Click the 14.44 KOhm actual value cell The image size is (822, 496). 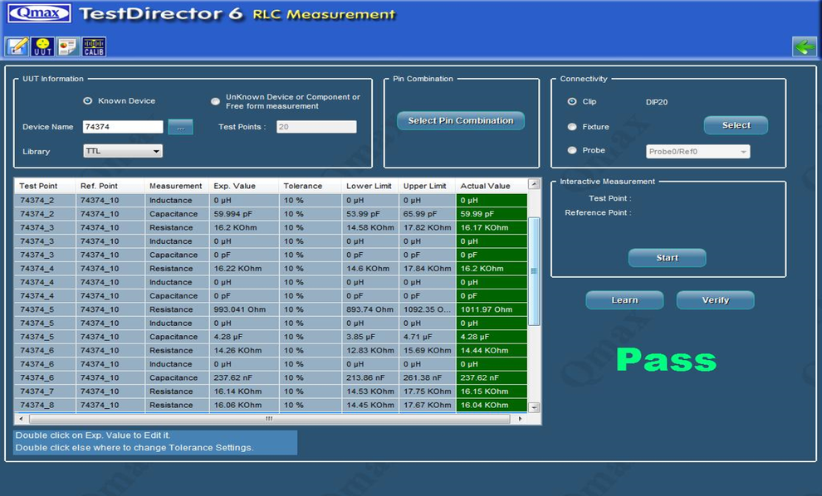pos(492,350)
